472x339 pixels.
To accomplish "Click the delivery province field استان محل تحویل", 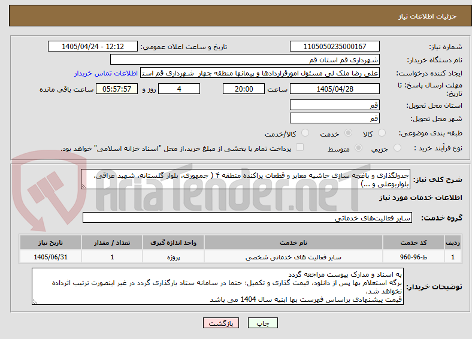I will coord(334,105).
